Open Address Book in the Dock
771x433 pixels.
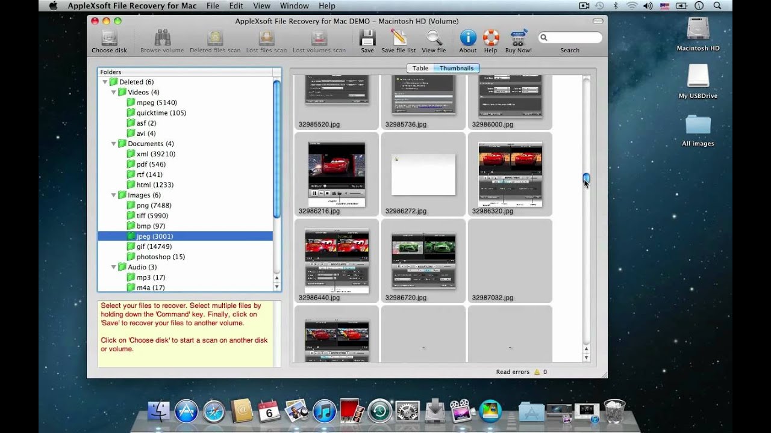point(242,411)
